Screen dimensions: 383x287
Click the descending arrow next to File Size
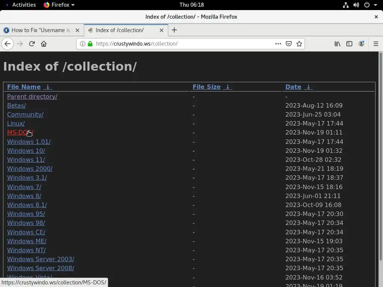pyautogui.click(x=228, y=87)
